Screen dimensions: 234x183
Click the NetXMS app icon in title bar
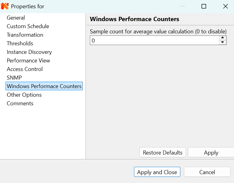(x=5, y=6)
